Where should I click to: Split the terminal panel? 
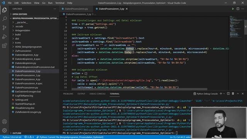click(228, 93)
